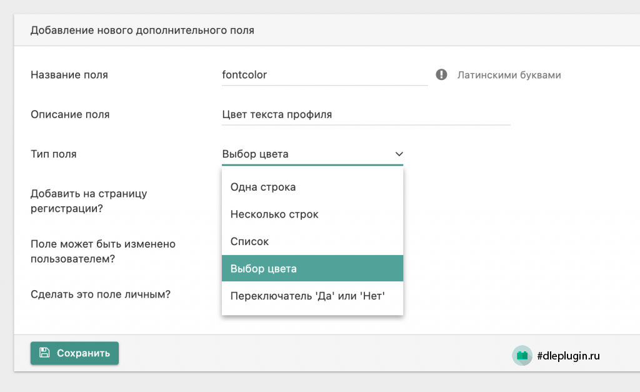Select the Список option
This screenshot has height=392, width=640.
click(312, 242)
